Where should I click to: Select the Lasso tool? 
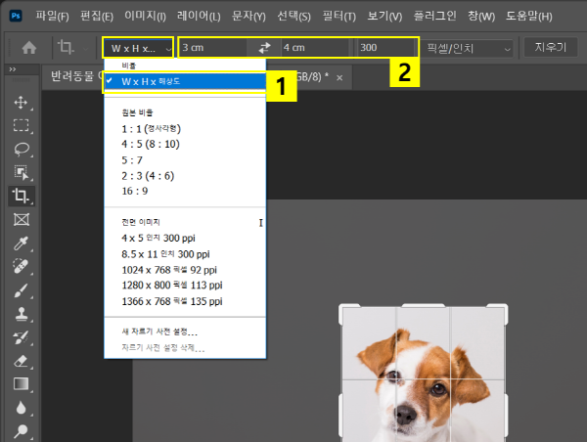tap(21, 149)
